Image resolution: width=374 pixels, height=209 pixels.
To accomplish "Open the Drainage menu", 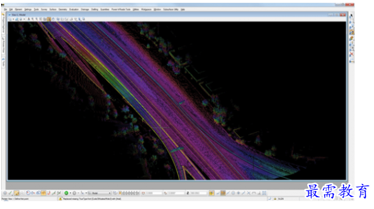I will click(x=85, y=10).
